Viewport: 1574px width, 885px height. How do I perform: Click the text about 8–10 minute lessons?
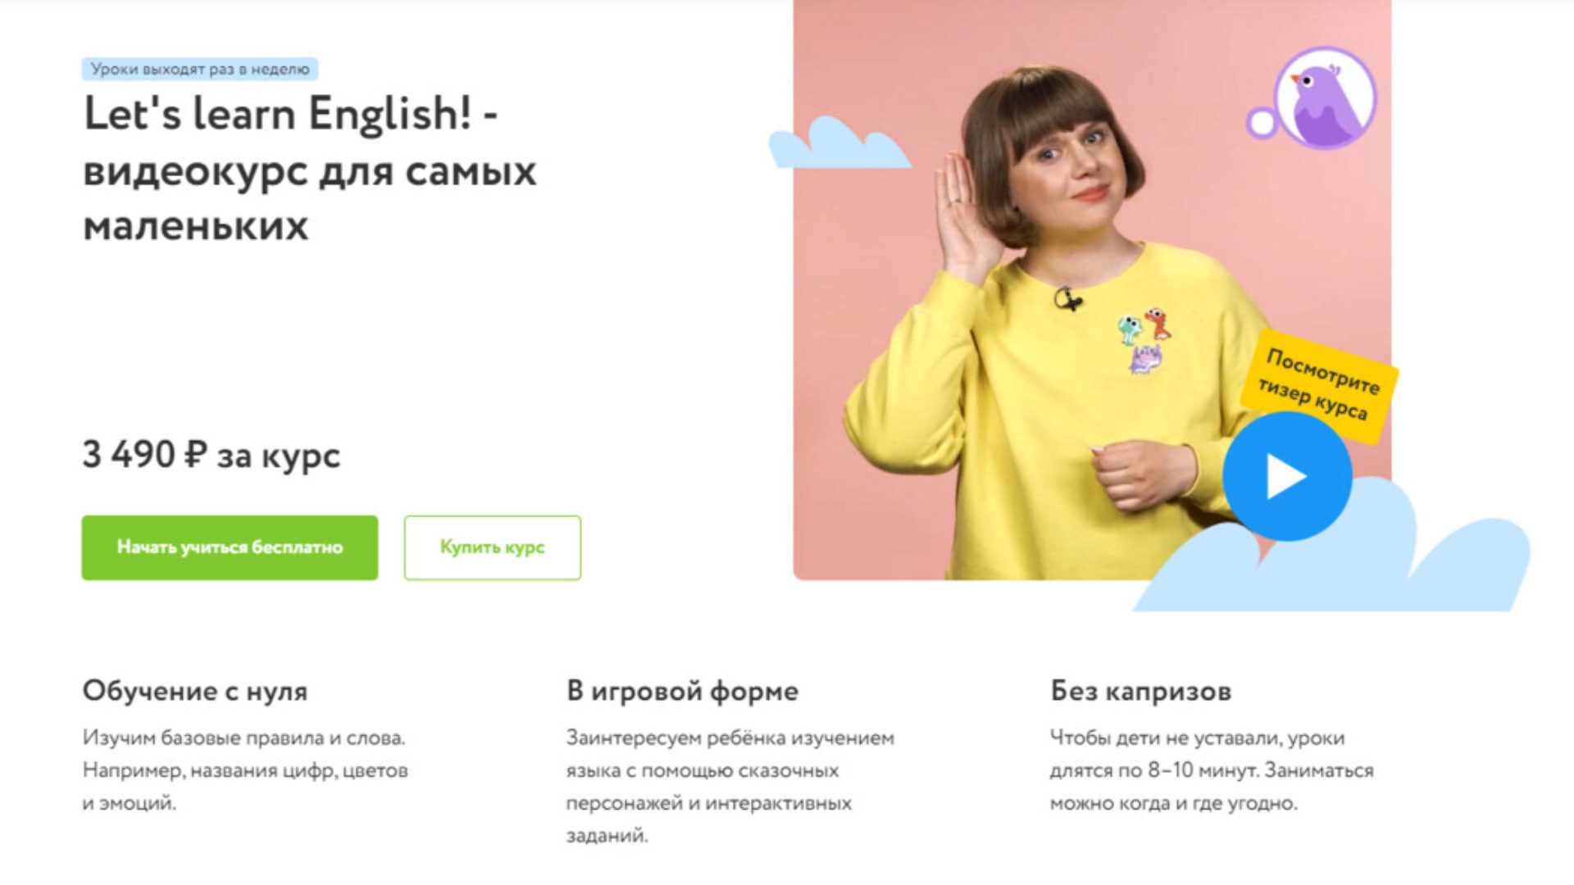coord(1212,770)
